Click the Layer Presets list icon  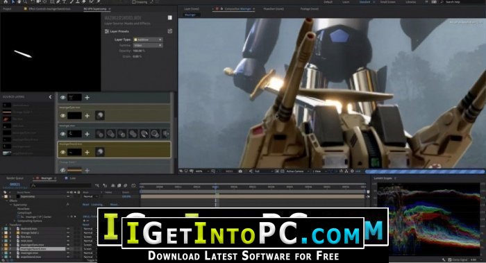tap(107, 31)
